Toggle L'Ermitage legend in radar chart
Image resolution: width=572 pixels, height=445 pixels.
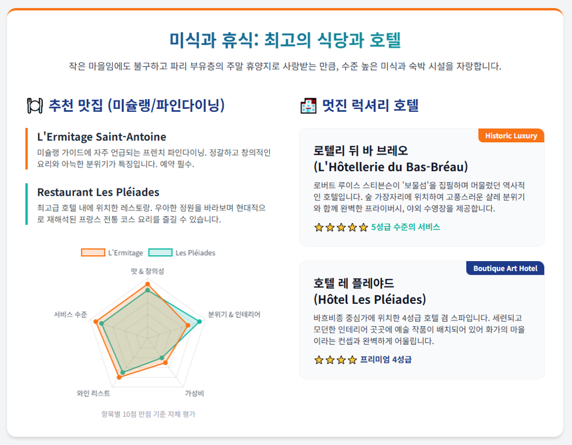point(112,253)
